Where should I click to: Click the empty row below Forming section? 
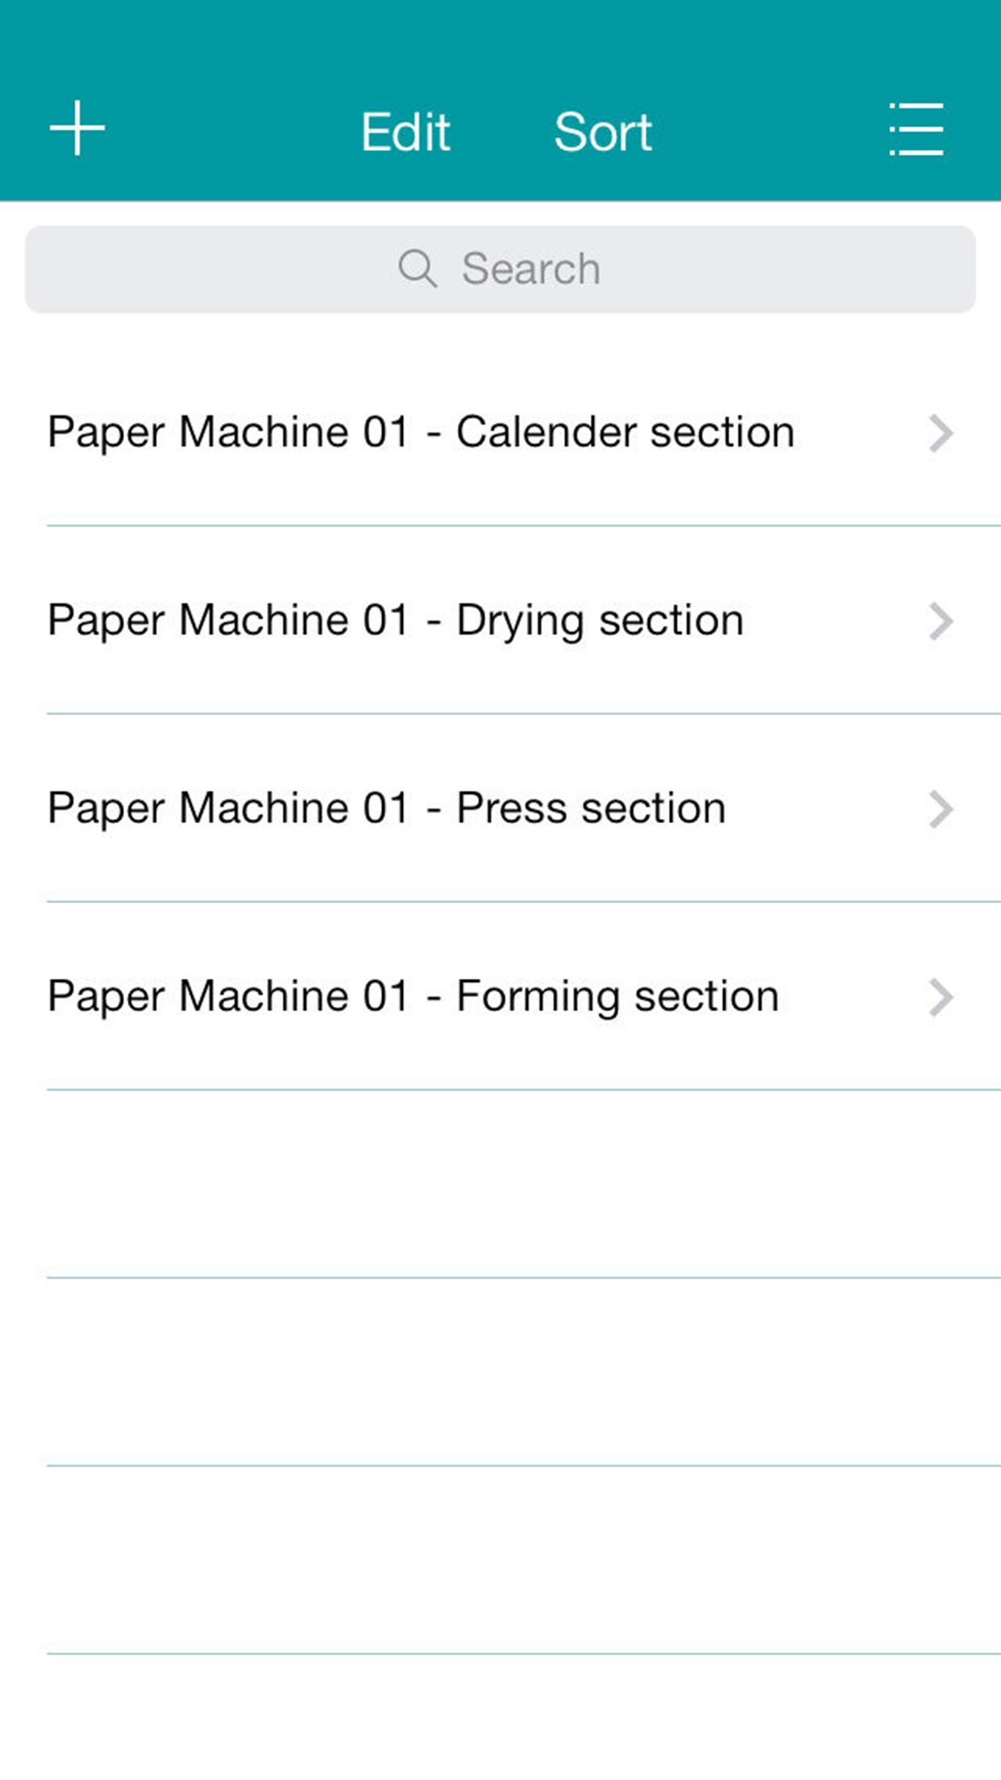pyautogui.click(x=500, y=1183)
